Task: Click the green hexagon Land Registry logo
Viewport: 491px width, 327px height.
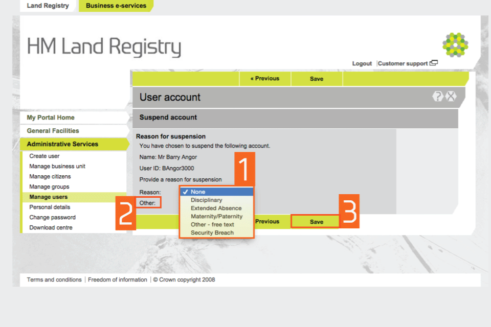Action: 455,44
